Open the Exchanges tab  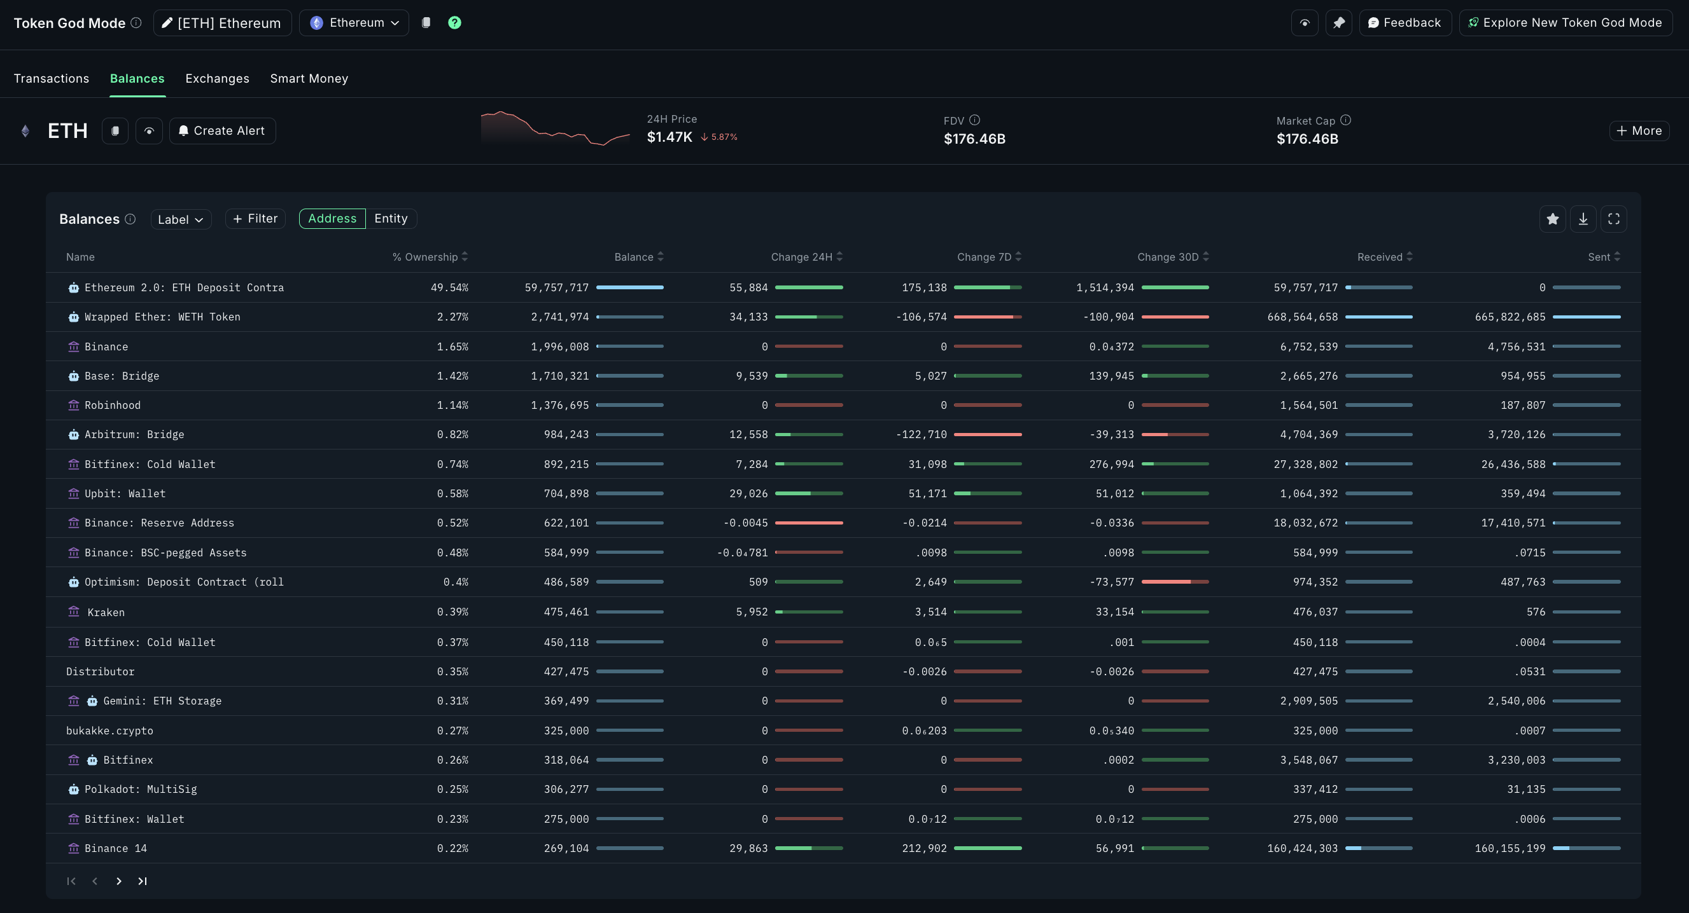coord(217,78)
